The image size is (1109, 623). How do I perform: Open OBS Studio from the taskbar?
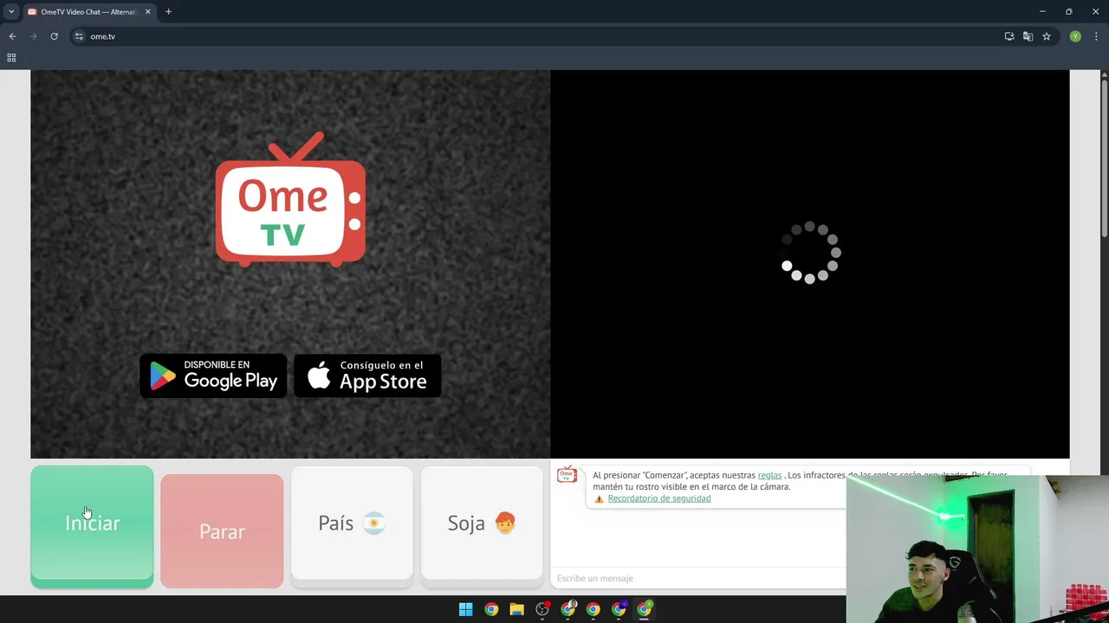pos(542,609)
